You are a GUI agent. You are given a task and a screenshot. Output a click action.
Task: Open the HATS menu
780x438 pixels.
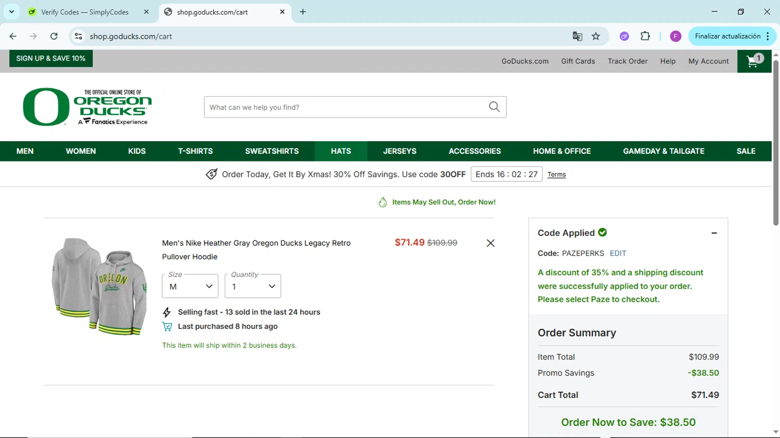[x=341, y=151]
